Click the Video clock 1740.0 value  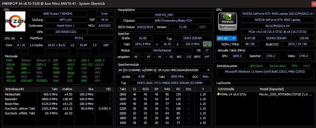click(303, 56)
